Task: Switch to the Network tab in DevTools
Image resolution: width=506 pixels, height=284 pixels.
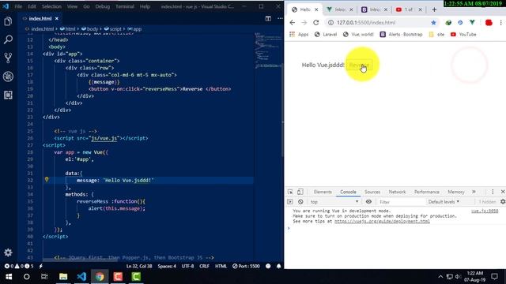Action: click(397, 192)
